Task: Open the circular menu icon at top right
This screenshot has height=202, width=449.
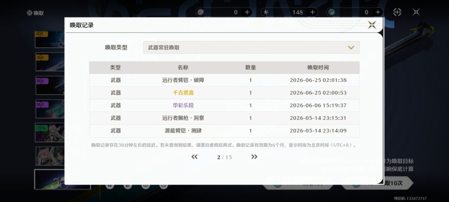Action: point(397,12)
